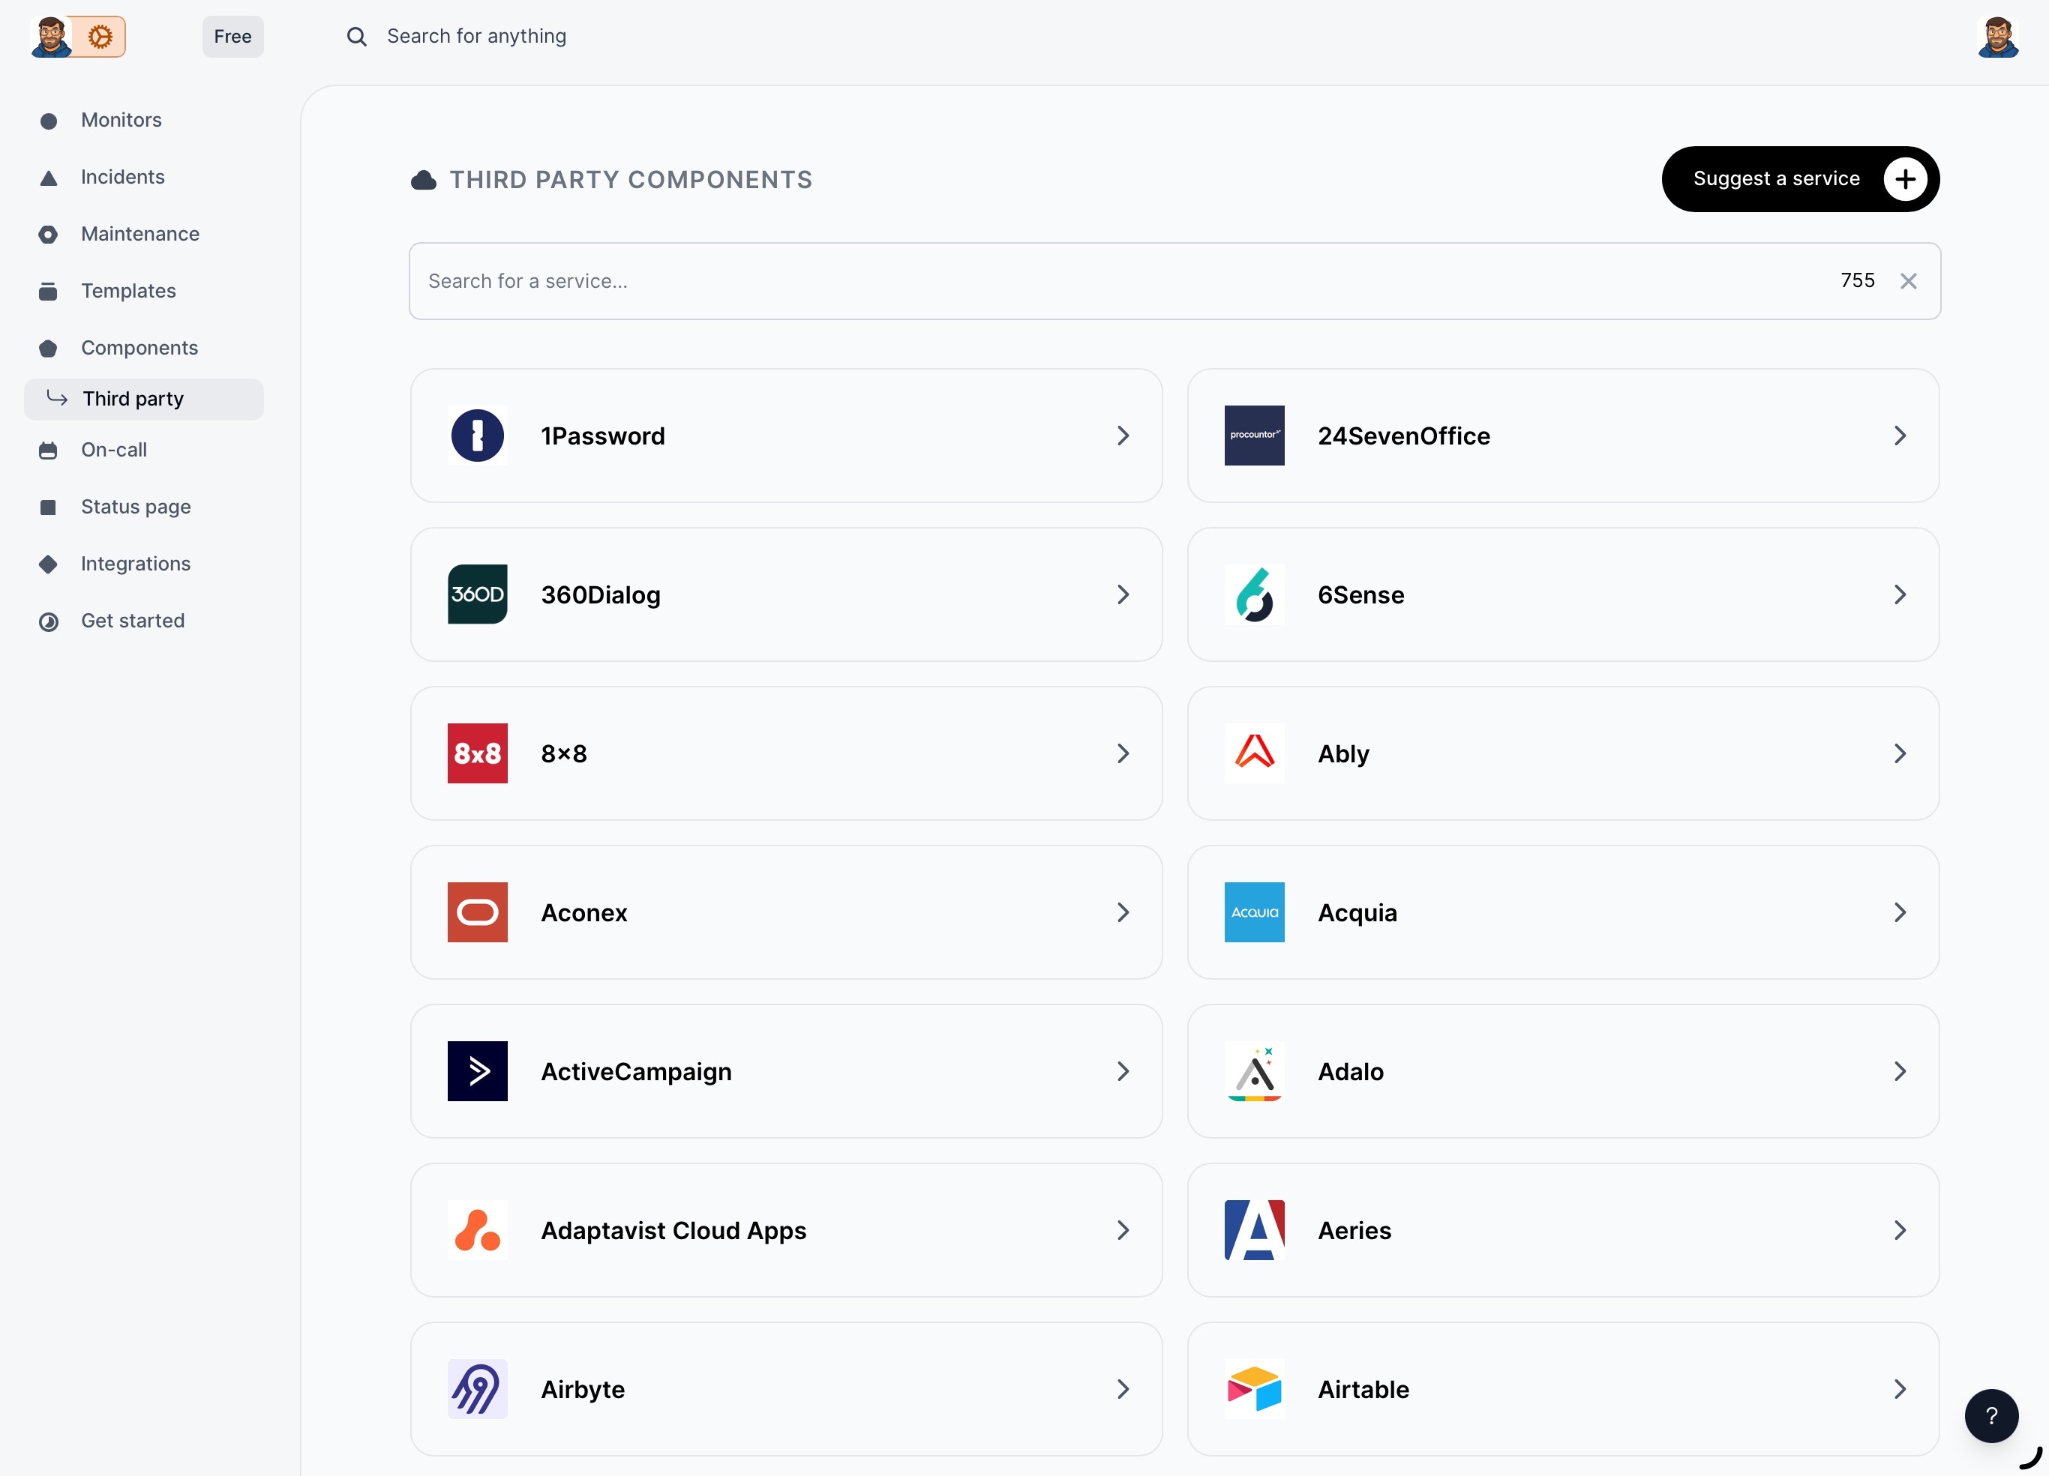The width and height of the screenshot is (2049, 1476).
Task: Click the user avatar in top right corner
Action: (1997, 36)
